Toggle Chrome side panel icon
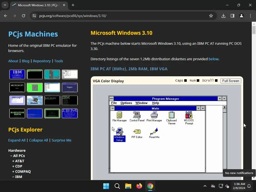The height and width of the screenshot is (192, 256). point(232,16)
